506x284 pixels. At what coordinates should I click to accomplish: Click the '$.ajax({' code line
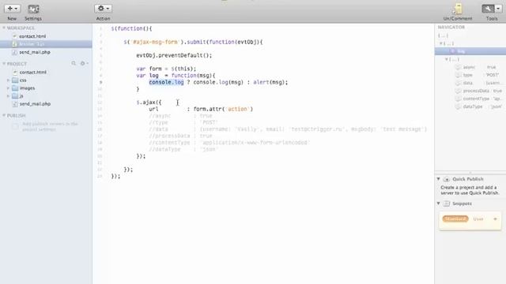[x=149, y=103]
